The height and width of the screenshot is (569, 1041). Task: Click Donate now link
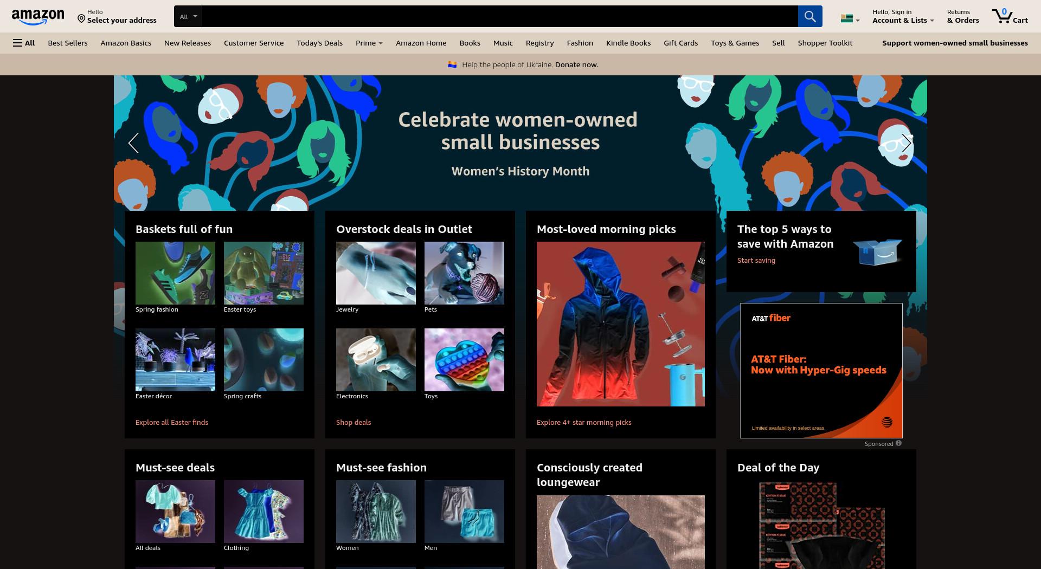point(576,64)
